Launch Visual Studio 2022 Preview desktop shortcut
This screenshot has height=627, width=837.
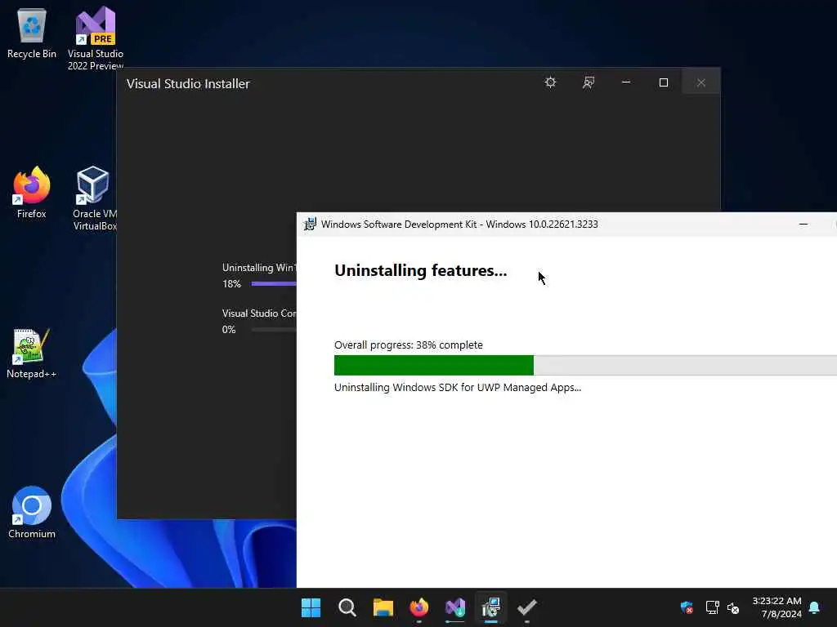95,38
